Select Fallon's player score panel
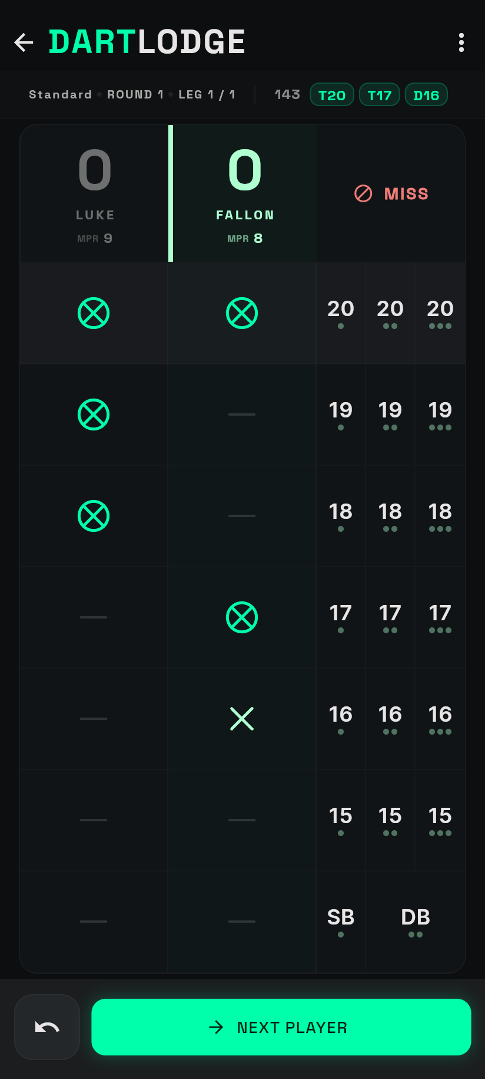Image resolution: width=485 pixels, height=1079 pixels. click(244, 193)
